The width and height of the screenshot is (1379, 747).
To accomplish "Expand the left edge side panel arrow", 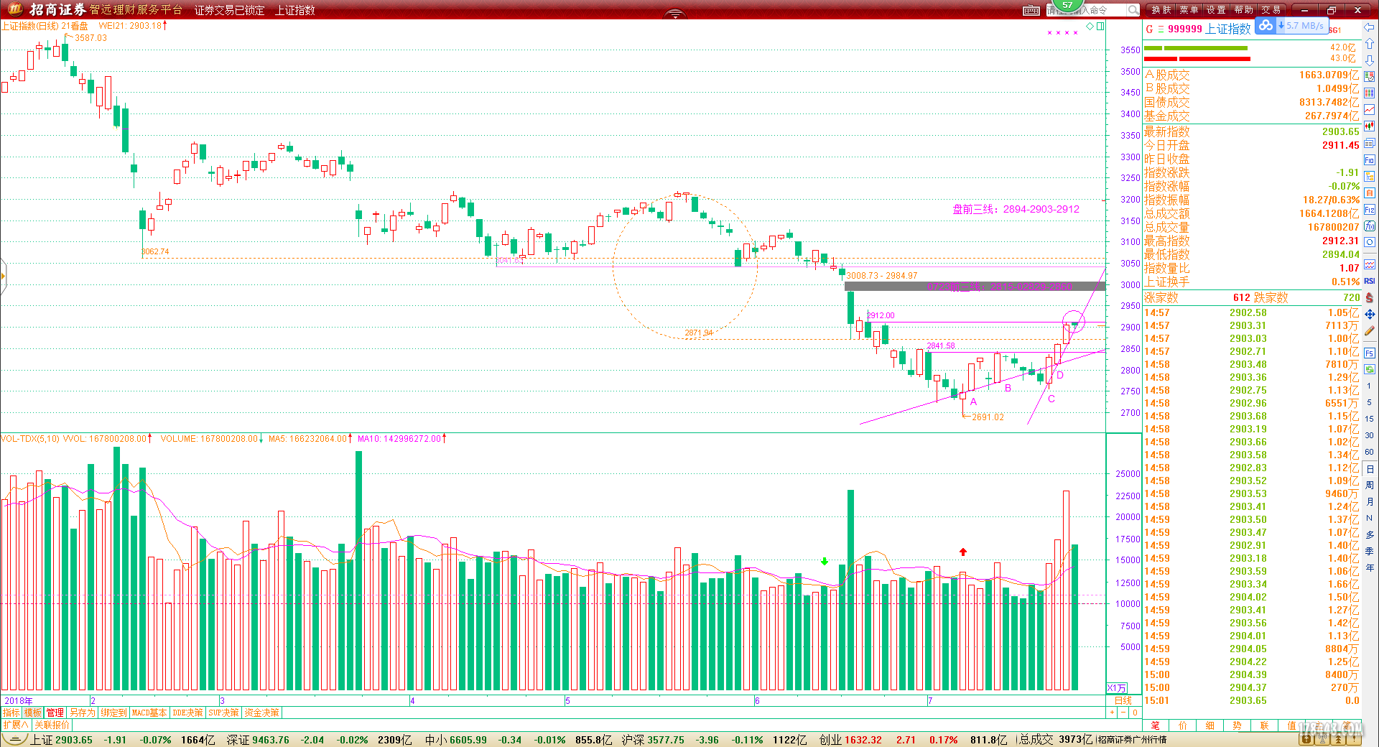I will coord(3,276).
